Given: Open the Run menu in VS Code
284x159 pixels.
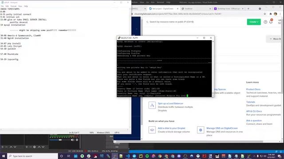Looking at the screenshot, I should 153,2.
